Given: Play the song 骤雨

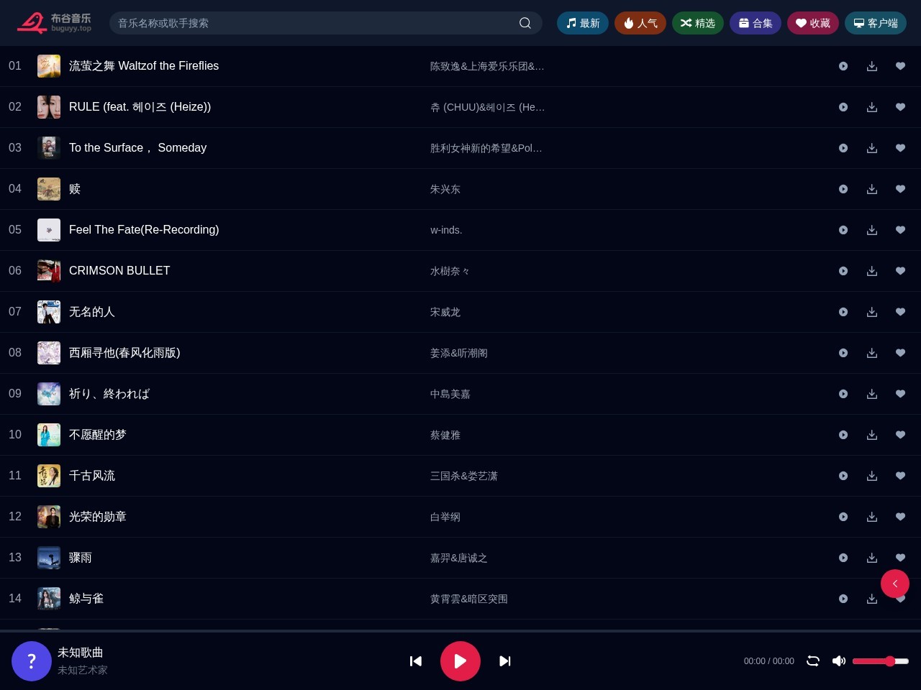Looking at the screenshot, I should [x=843, y=558].
